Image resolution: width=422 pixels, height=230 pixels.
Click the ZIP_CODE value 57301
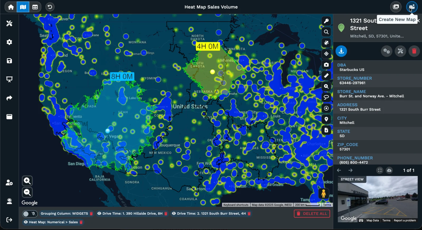point(345,149)
